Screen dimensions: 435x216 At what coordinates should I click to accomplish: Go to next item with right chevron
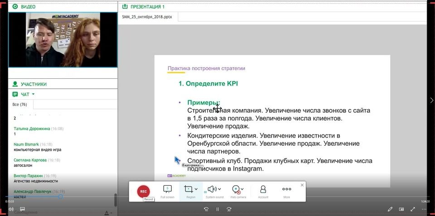tap(432, 100)
